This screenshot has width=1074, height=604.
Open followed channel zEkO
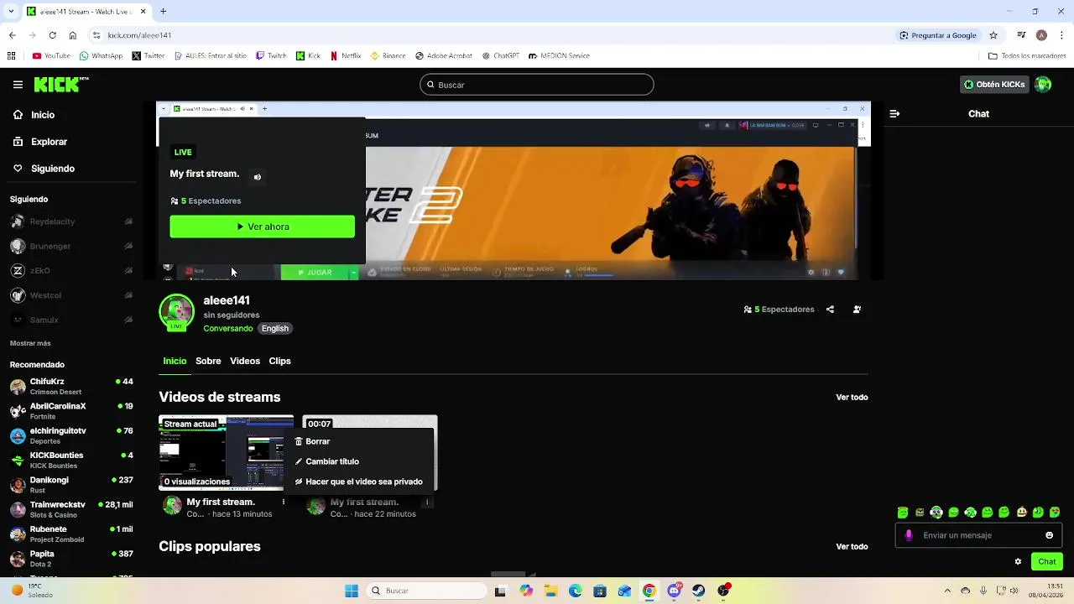point(71,271)
